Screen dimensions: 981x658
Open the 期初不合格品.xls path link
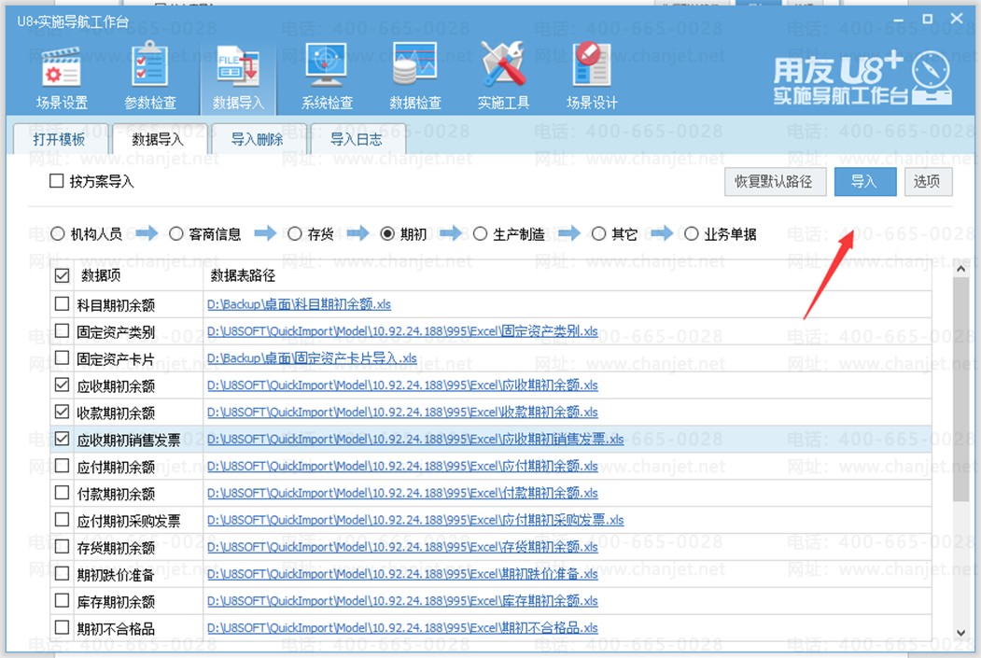coord(402,627)
